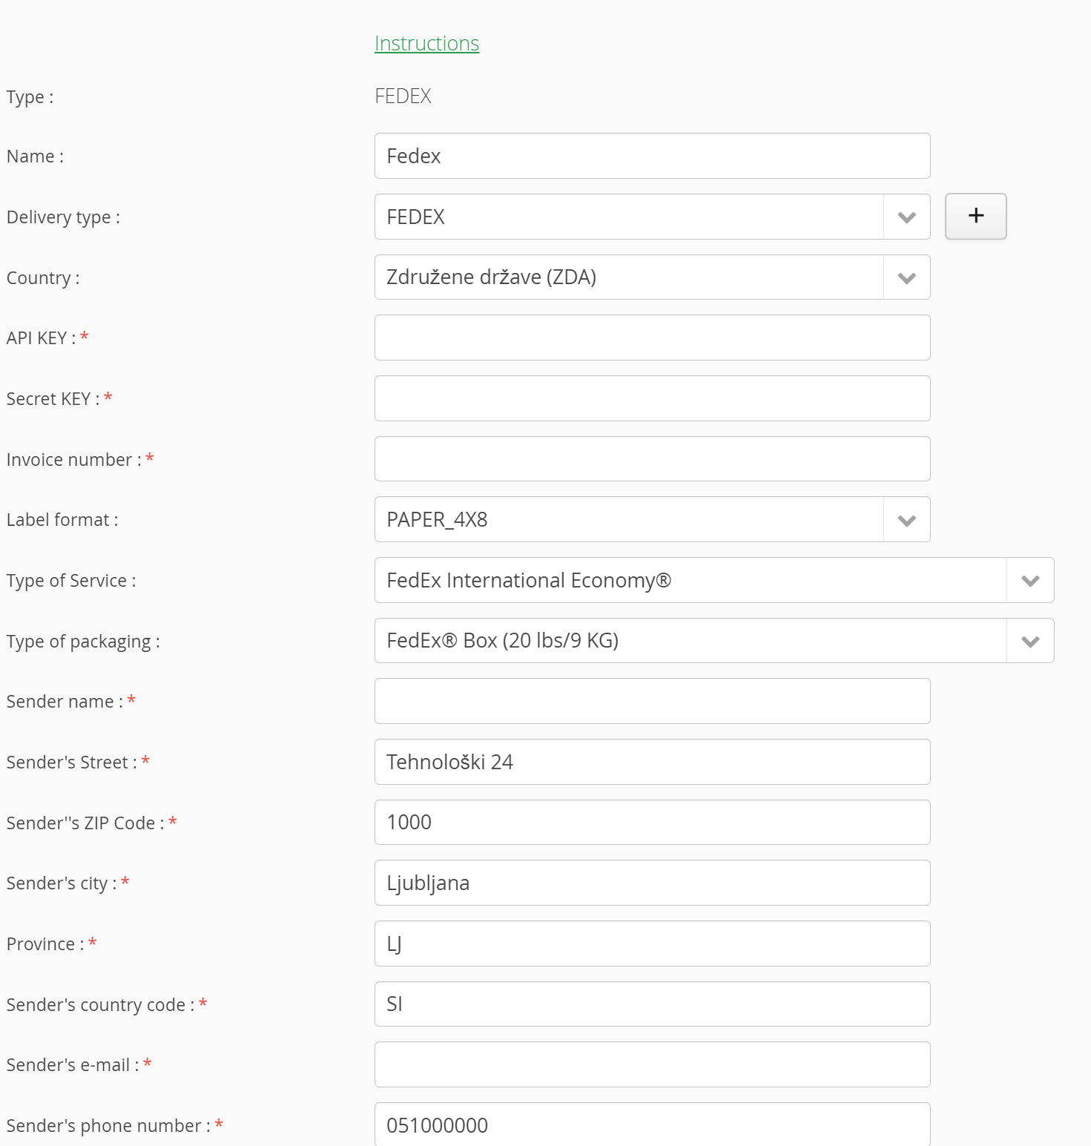Click the Province field containing LJ
The height and width of the screenshot is (1146, 1091).
point(652,944)
